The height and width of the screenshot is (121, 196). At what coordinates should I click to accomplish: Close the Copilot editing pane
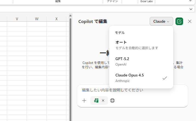[190, 21]
